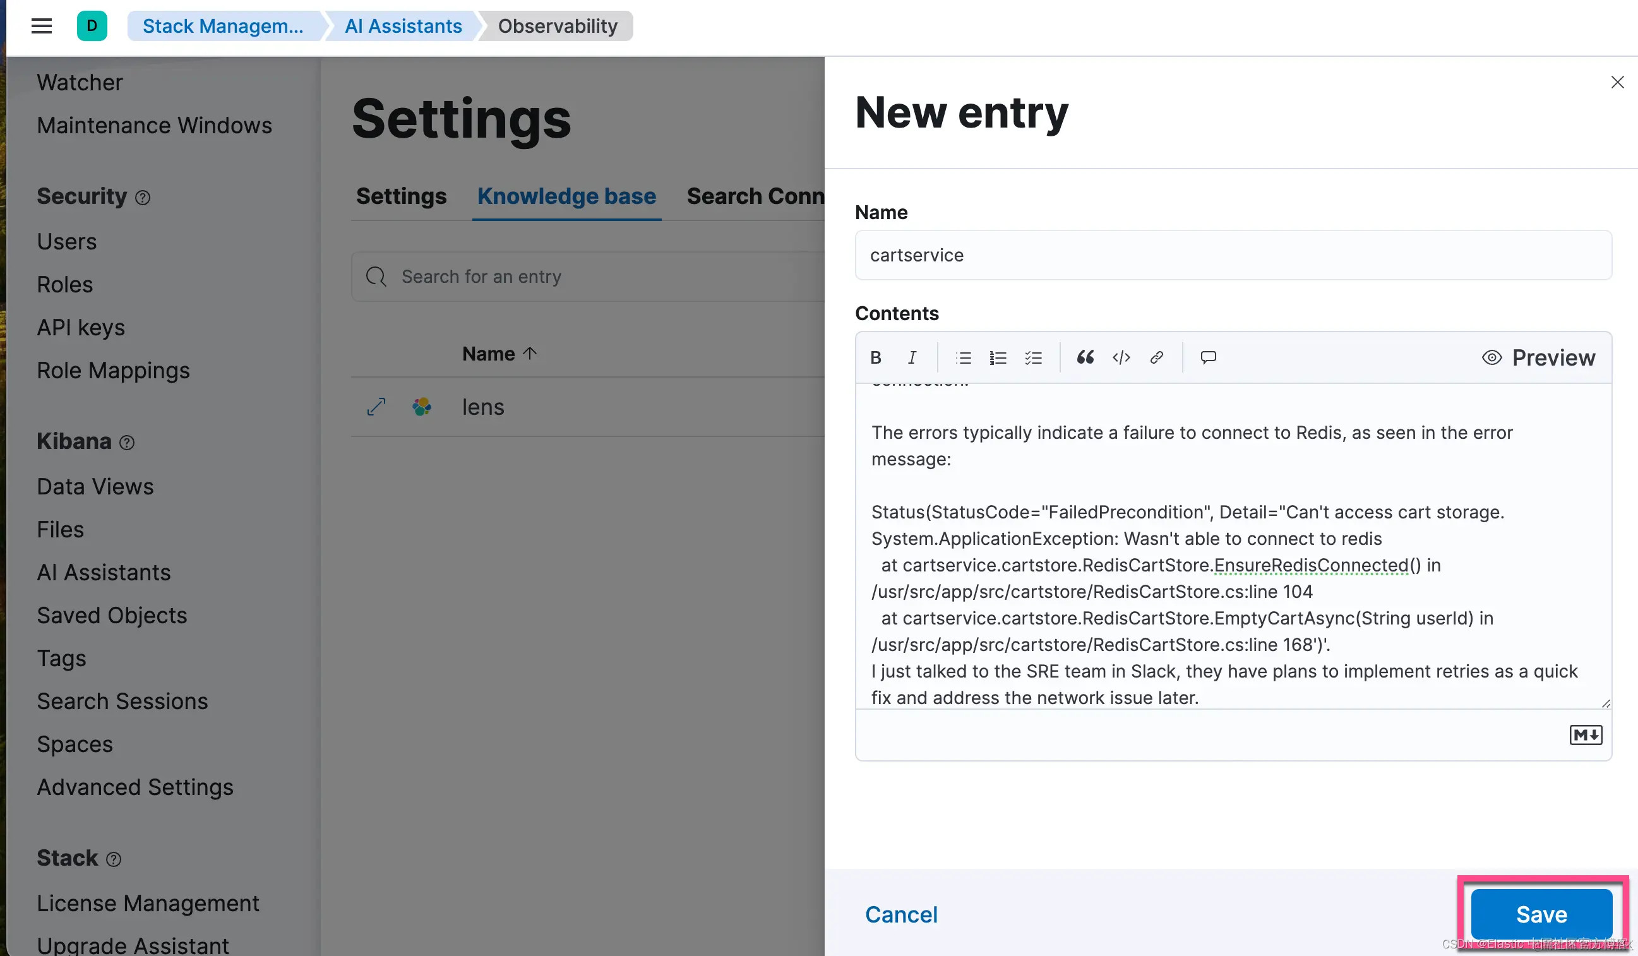Grab the Contents textarea resize handle
Viewport: 1638px width, 956px height.
1606,703
